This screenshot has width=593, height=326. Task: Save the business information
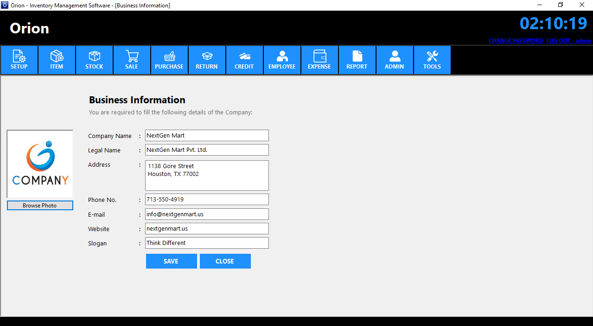(171, 261)
